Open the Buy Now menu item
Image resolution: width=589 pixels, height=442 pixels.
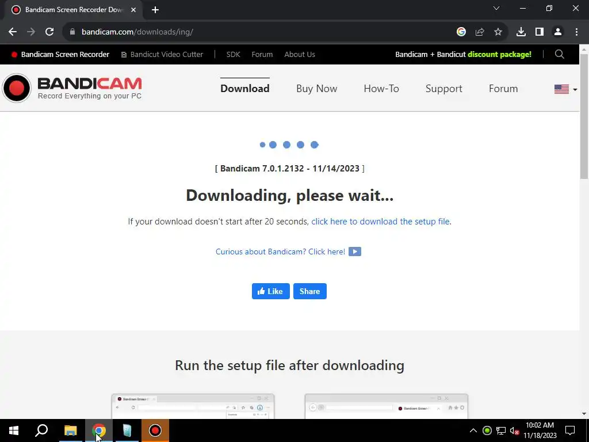point(317,88)
